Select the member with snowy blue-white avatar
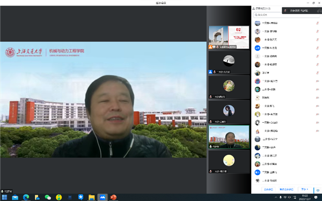This screenshot has height=201, width=322. click(287, 155)
